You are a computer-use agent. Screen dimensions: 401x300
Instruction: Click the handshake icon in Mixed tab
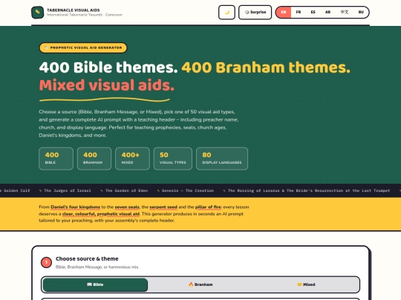(299, 284)
